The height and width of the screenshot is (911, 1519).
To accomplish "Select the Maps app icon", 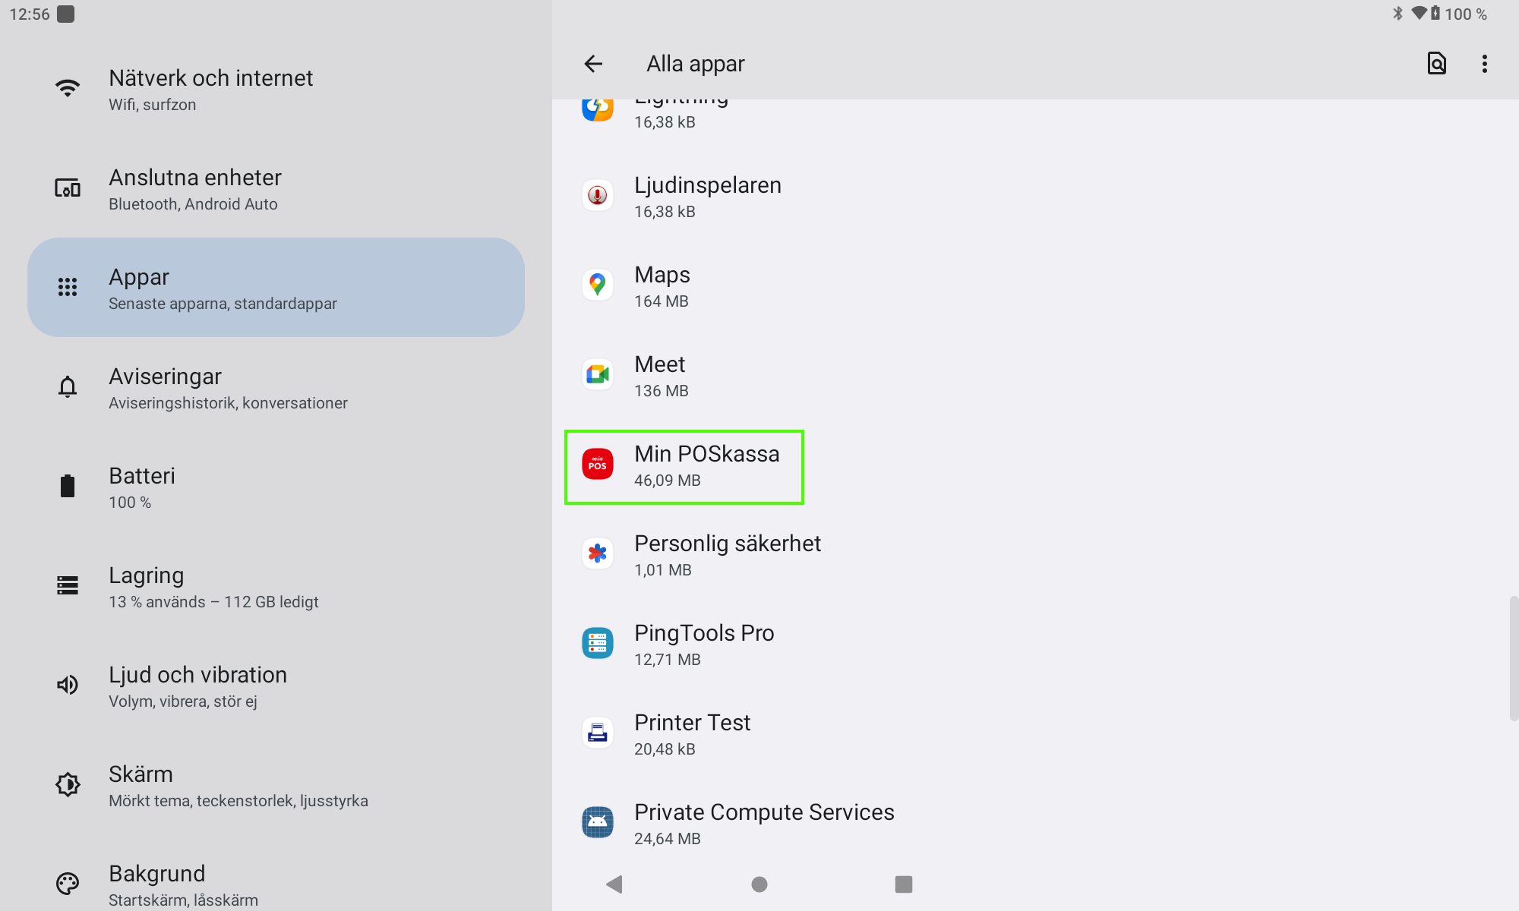I will tap(598, 285).
